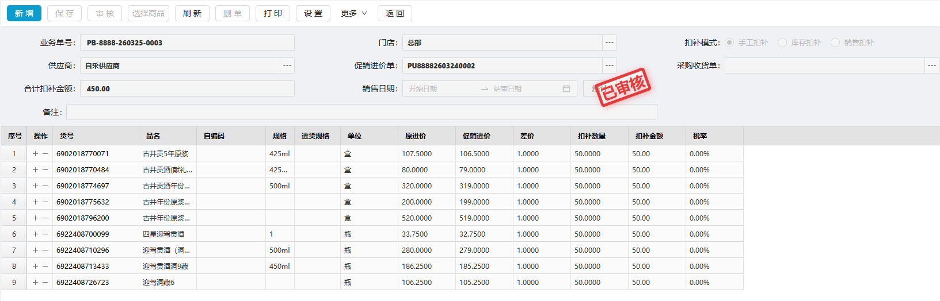This screenshot has height=301, width=940.
Task: Open the 促销进价单 lookup selector
Action: 610,65
